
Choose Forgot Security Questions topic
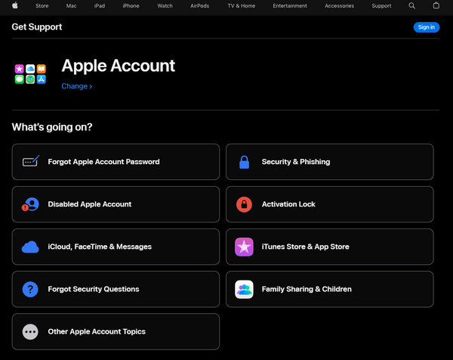[x=116, y=290]
